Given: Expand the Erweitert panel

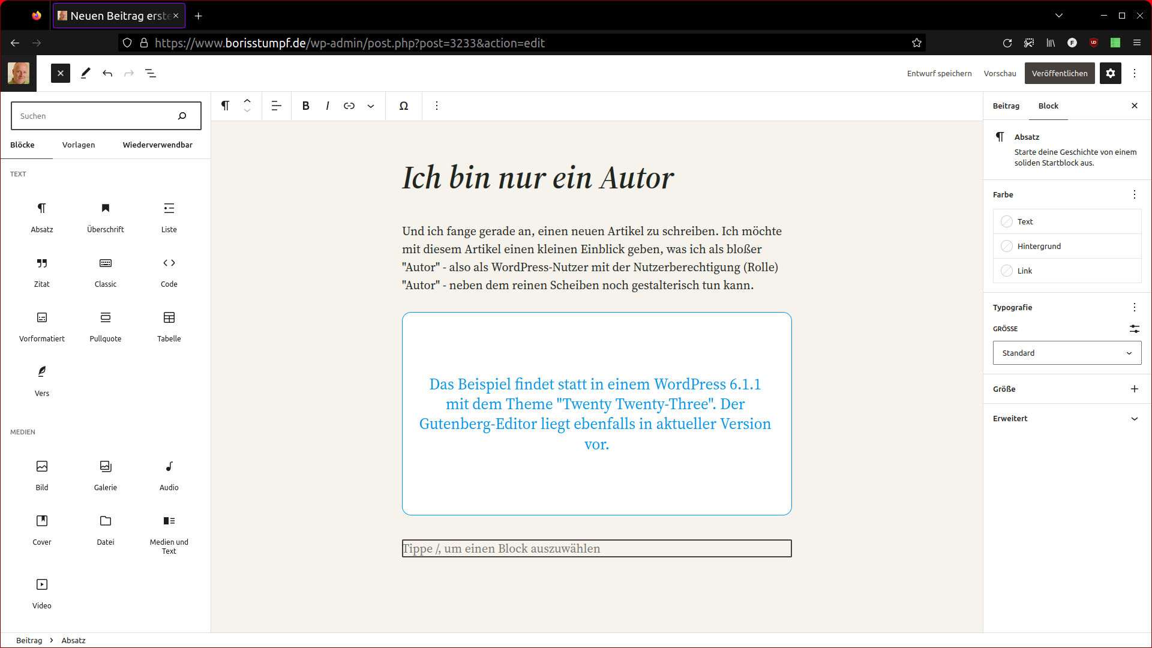Looking at the screenshot, I should tap(1067, 418).
